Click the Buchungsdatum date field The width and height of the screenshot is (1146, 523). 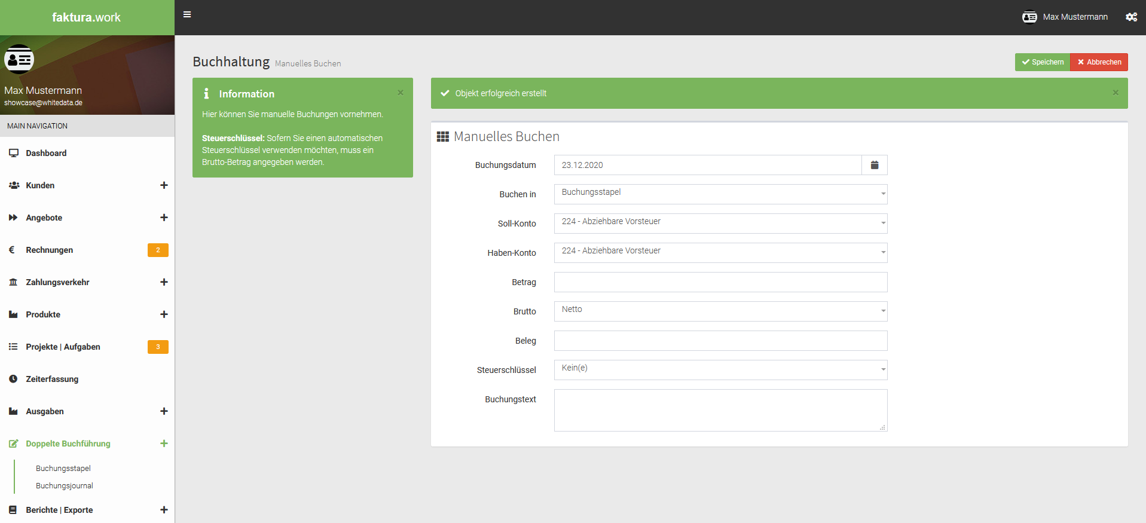pyautogui.click(x=708, y=165)
